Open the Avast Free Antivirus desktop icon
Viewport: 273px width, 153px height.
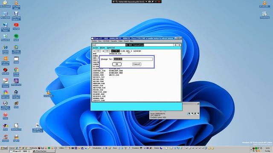click(x=6, y=60)
